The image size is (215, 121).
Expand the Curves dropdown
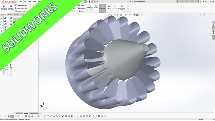pyautogui.click(x=96, y=11)
